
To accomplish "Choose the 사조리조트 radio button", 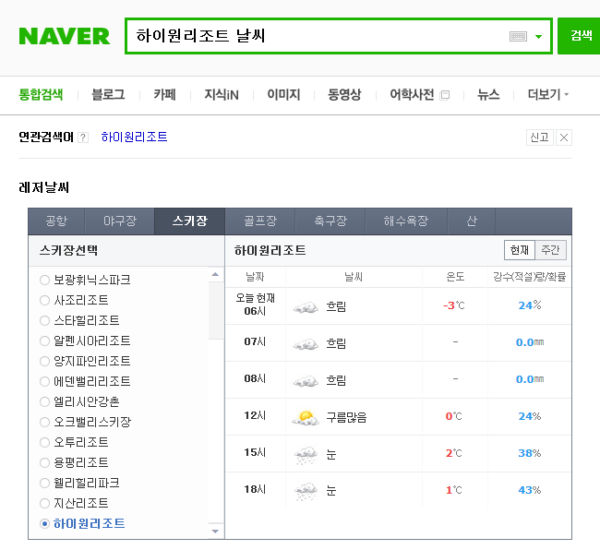I will click(x=45, y=301).
